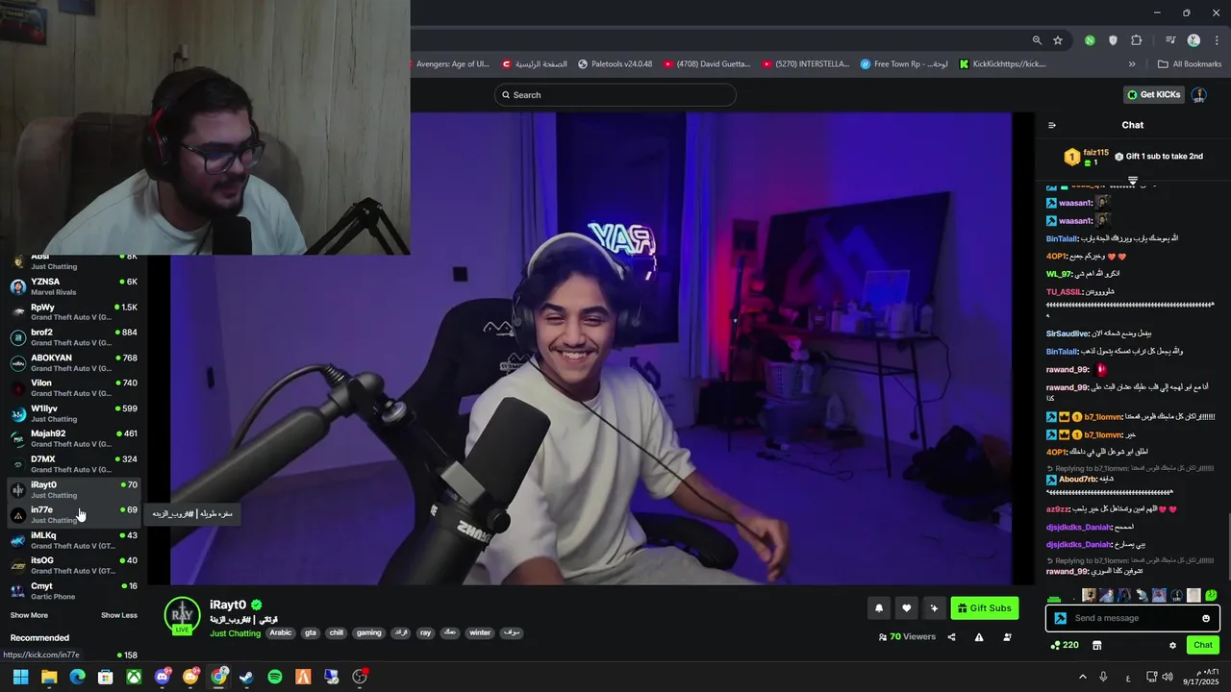Viewport: 1231px width, 692px height.
Task: Collapse the chat panel with arrow icon
Action: pyautogui.click(x=1052, y=125)
